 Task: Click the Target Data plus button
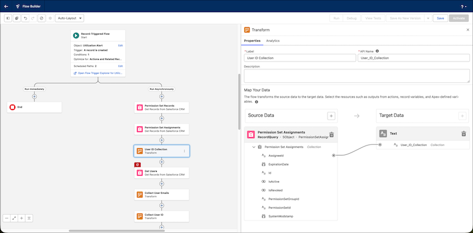pyautogui.click(x=462, y=115)
